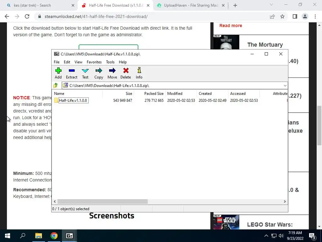
Task: Open the View menu
Action: pos(78,62)
